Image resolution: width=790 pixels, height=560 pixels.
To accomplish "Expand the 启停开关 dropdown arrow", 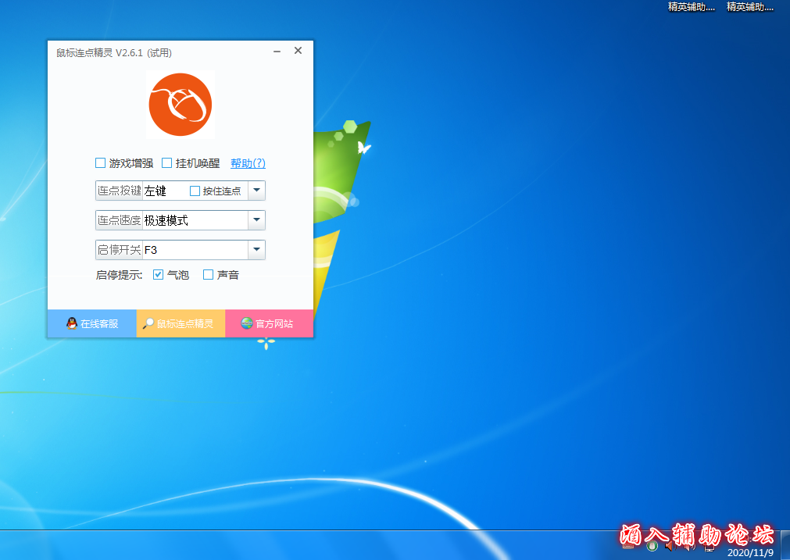I will [256, 250].
